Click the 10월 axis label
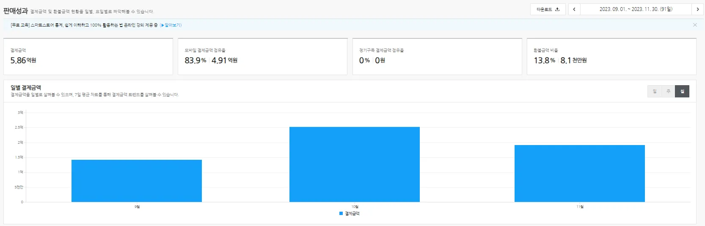The height and width of the screenshot is (226, 705). 355,207
